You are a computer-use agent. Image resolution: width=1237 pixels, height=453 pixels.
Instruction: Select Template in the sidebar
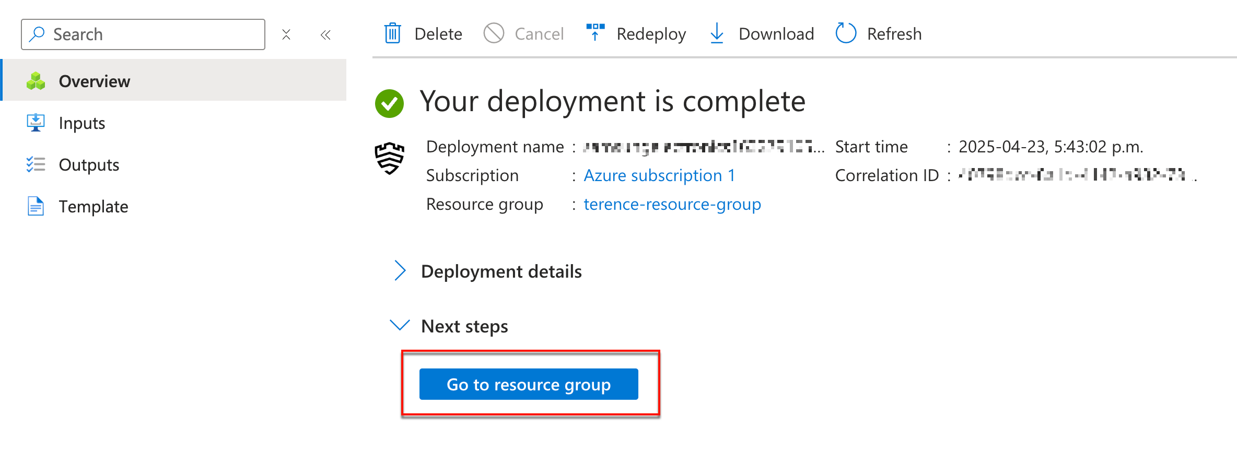coord(93,207)
